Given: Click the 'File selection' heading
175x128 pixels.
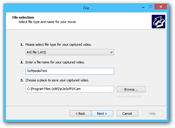Looking at the screenshot, I should click(x=23, y=17).
